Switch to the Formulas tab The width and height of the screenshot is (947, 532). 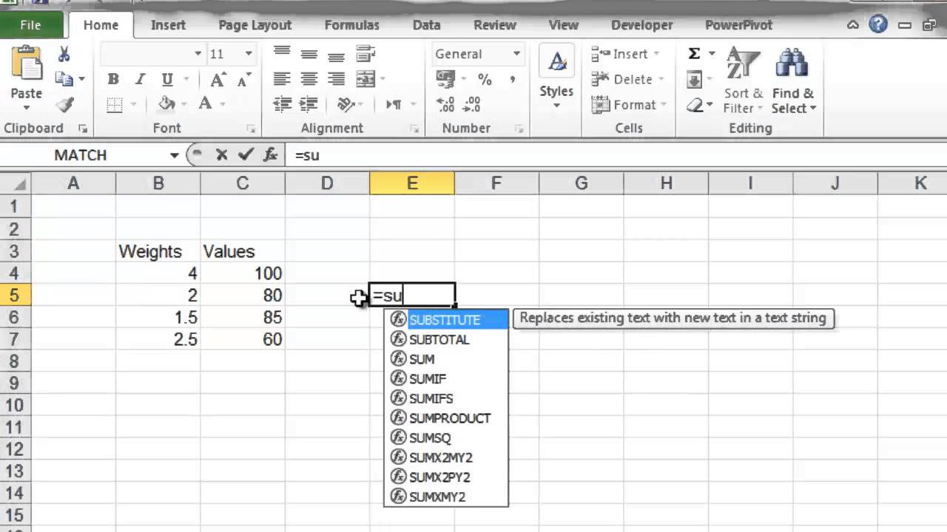tap(351, 25)
